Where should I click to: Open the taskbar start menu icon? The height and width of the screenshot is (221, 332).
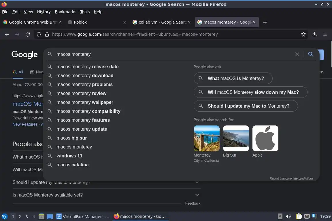click(4, 216)
